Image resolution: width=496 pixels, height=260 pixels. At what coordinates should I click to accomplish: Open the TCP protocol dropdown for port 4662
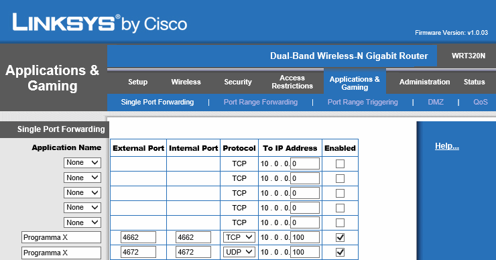tap(239, 237)
